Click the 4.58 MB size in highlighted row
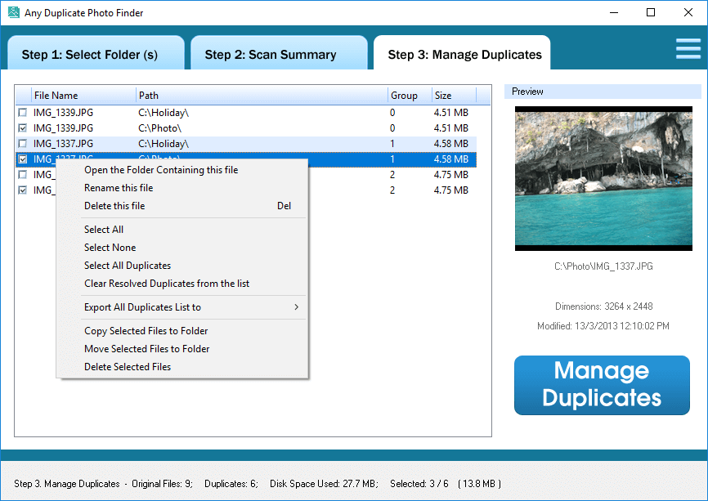 click(451, 159)
